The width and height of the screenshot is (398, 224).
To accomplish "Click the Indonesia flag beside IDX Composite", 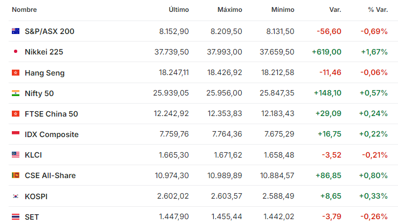I will pyautogui.click(x=16, y=134).
